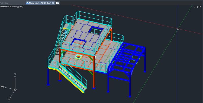Close the Nagy-pód...26-KB.dwg tab
The height and width of the screenshot is (103, 203).
(x=53, y=3)
